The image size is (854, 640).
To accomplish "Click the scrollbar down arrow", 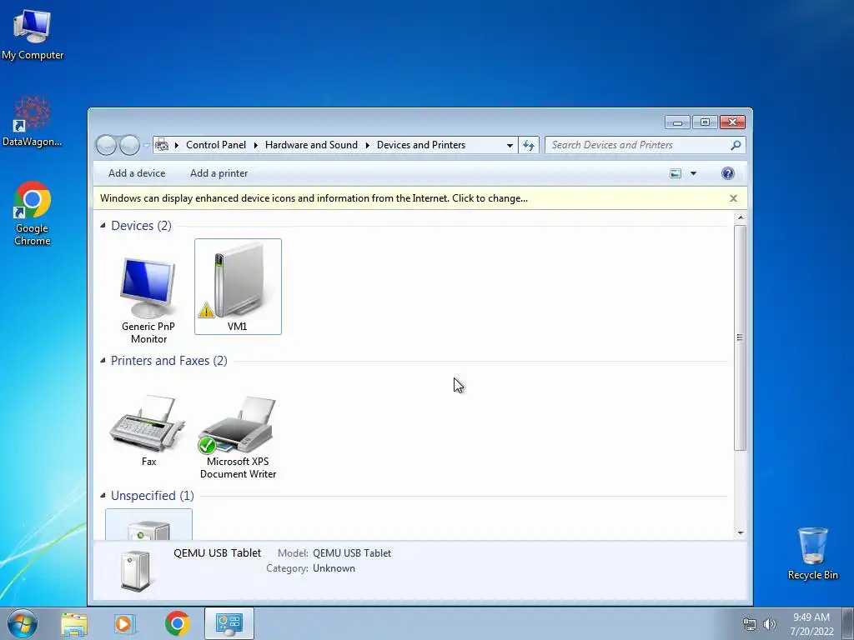I will [x=741, y=533].
